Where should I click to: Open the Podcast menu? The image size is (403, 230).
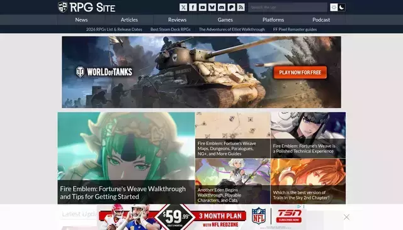coord(321,19)
